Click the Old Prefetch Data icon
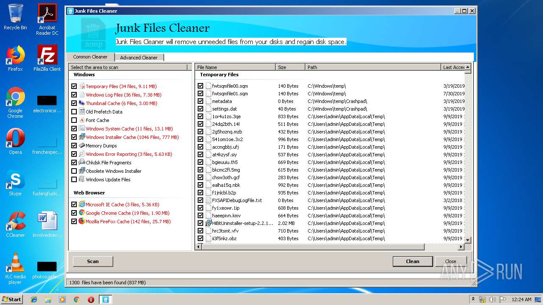The image size is (543, 305). click(82, 112)
